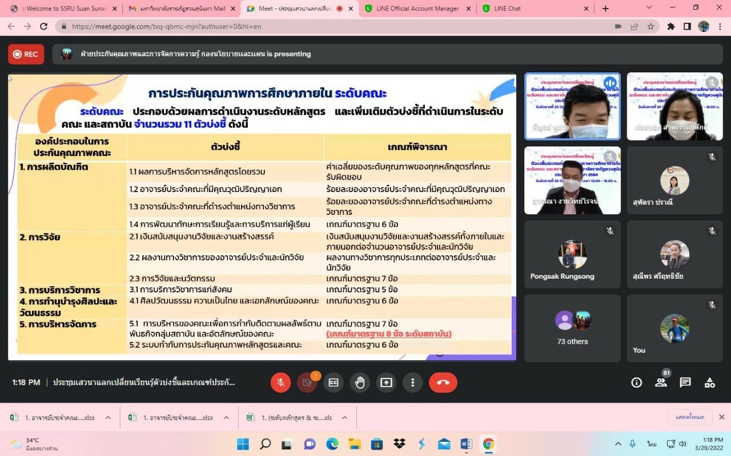Open the Chrome tab search chevron

649,8
